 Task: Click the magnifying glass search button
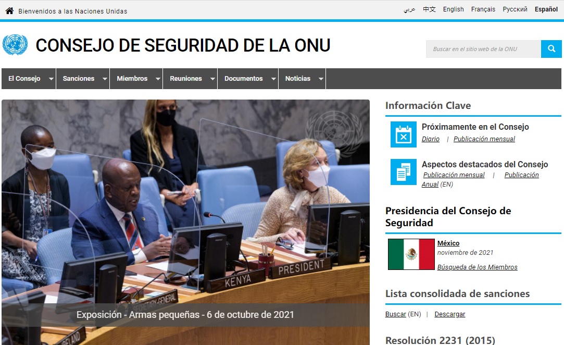pyautogui.click(x=551, y=49)
